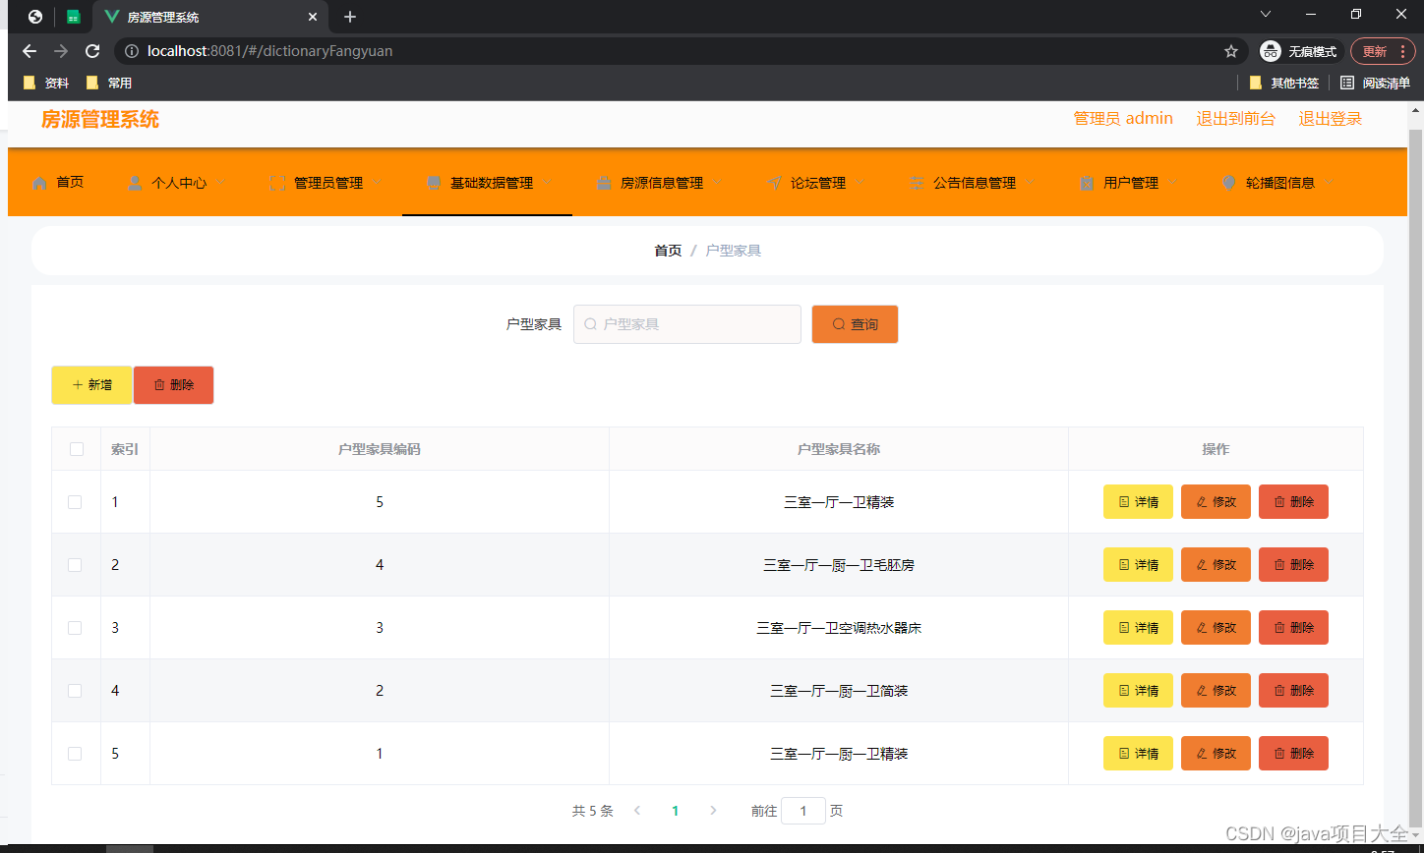Viewport: 1424px width, 853px height.
Task: Open the site info icon in address bar
Action: 132,51
